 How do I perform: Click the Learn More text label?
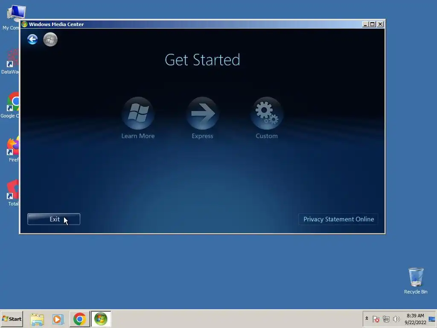click(138, 136)
